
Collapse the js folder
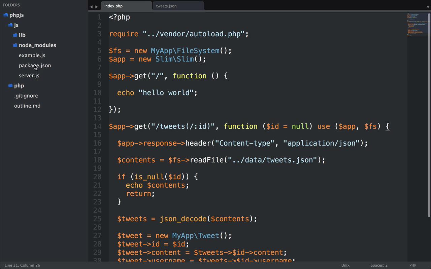(16, 25)
